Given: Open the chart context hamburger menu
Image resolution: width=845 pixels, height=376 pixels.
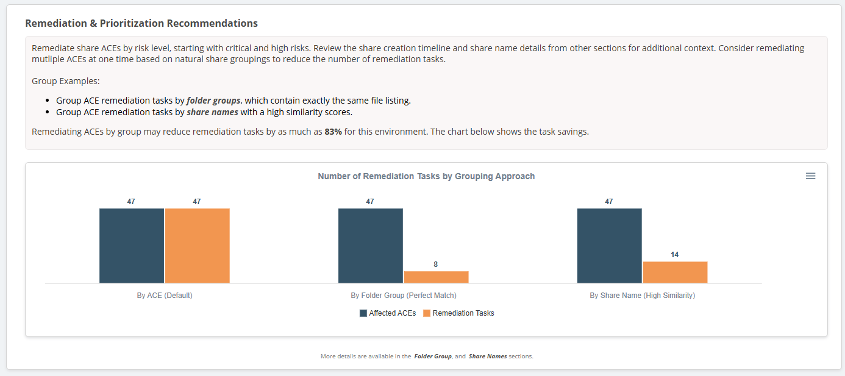Looking at the screenshot, I should pyautogui.click(x=810, y=176).
